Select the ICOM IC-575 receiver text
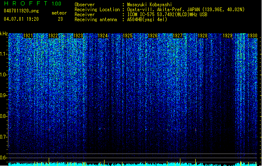262x166 pixels. click(167, 15)
